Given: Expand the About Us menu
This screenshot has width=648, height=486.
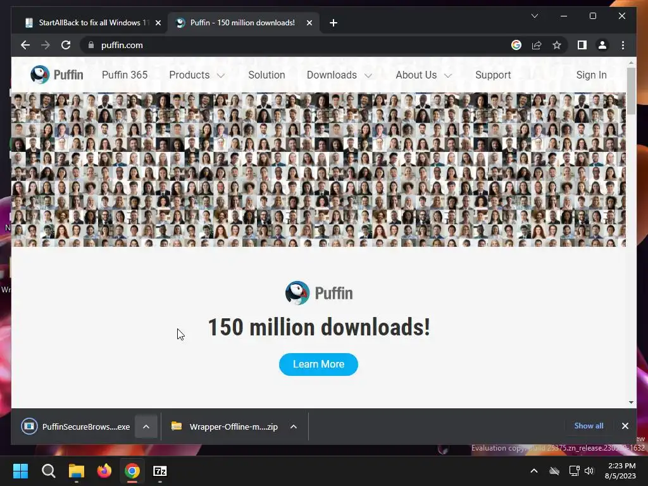Looking at the screenshot, I should pyautogui.click(x=423, y=75).
